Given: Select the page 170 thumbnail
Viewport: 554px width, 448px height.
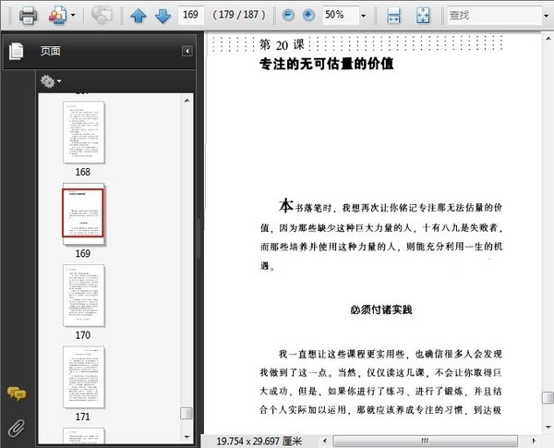Looking at the screenshot, I should pyautogui.click(x=83, y=295).
